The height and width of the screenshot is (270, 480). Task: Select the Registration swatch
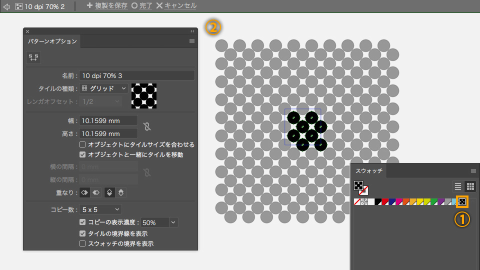click(364, 201)
